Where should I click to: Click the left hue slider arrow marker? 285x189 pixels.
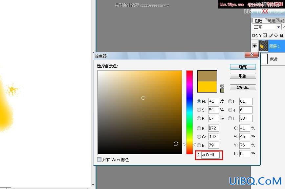point(184,145)
